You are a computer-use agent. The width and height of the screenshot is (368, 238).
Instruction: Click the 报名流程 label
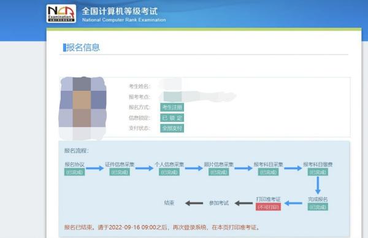(x=77, y=151)
